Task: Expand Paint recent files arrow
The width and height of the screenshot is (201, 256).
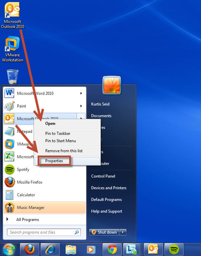Action: point(81,106)
